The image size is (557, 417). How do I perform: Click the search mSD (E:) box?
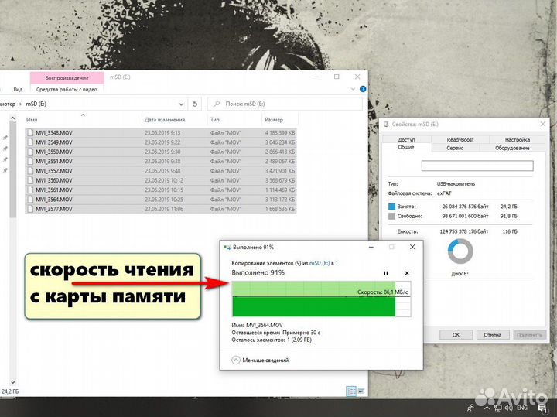pyautogui.click(x=285, y=104)
